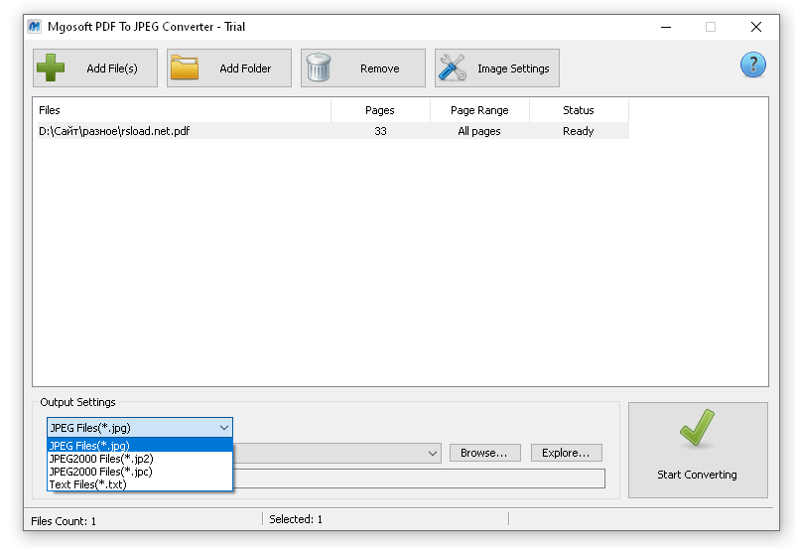This screenshot has width=795, height=548.
Task: Collapse the output format combo box arrow
Action: [224, 428]
